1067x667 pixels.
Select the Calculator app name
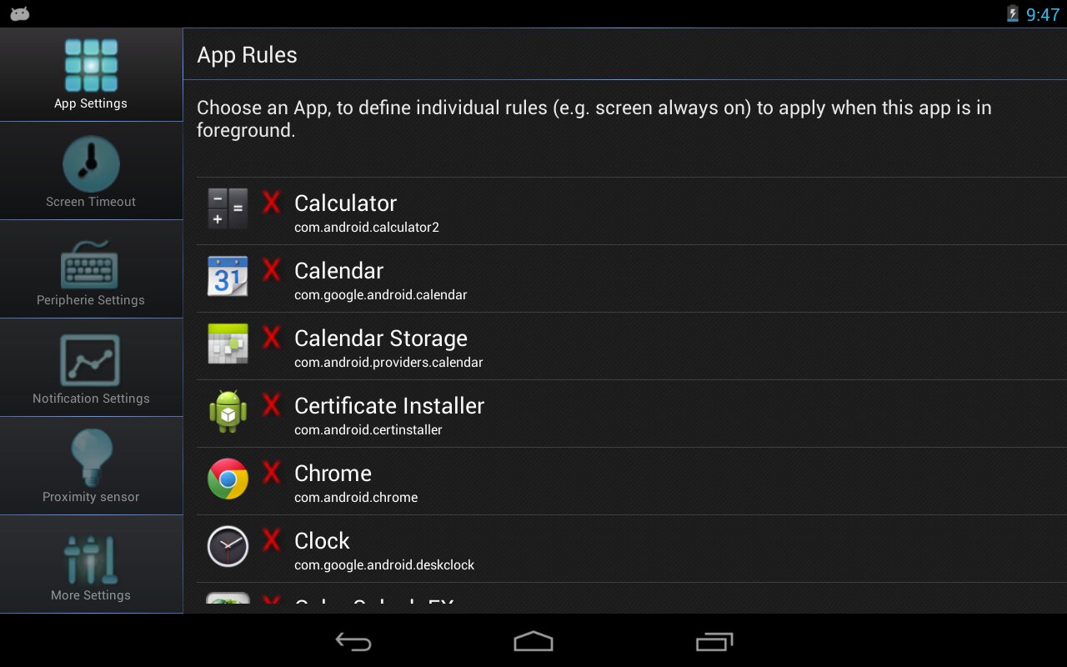(x=345, y=203)
